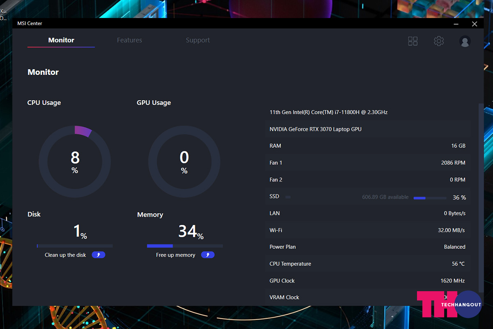The height and width of the screenshot is (329, 493).
Task: Click the Memory 34% reading
Action: tap(191, 232)
